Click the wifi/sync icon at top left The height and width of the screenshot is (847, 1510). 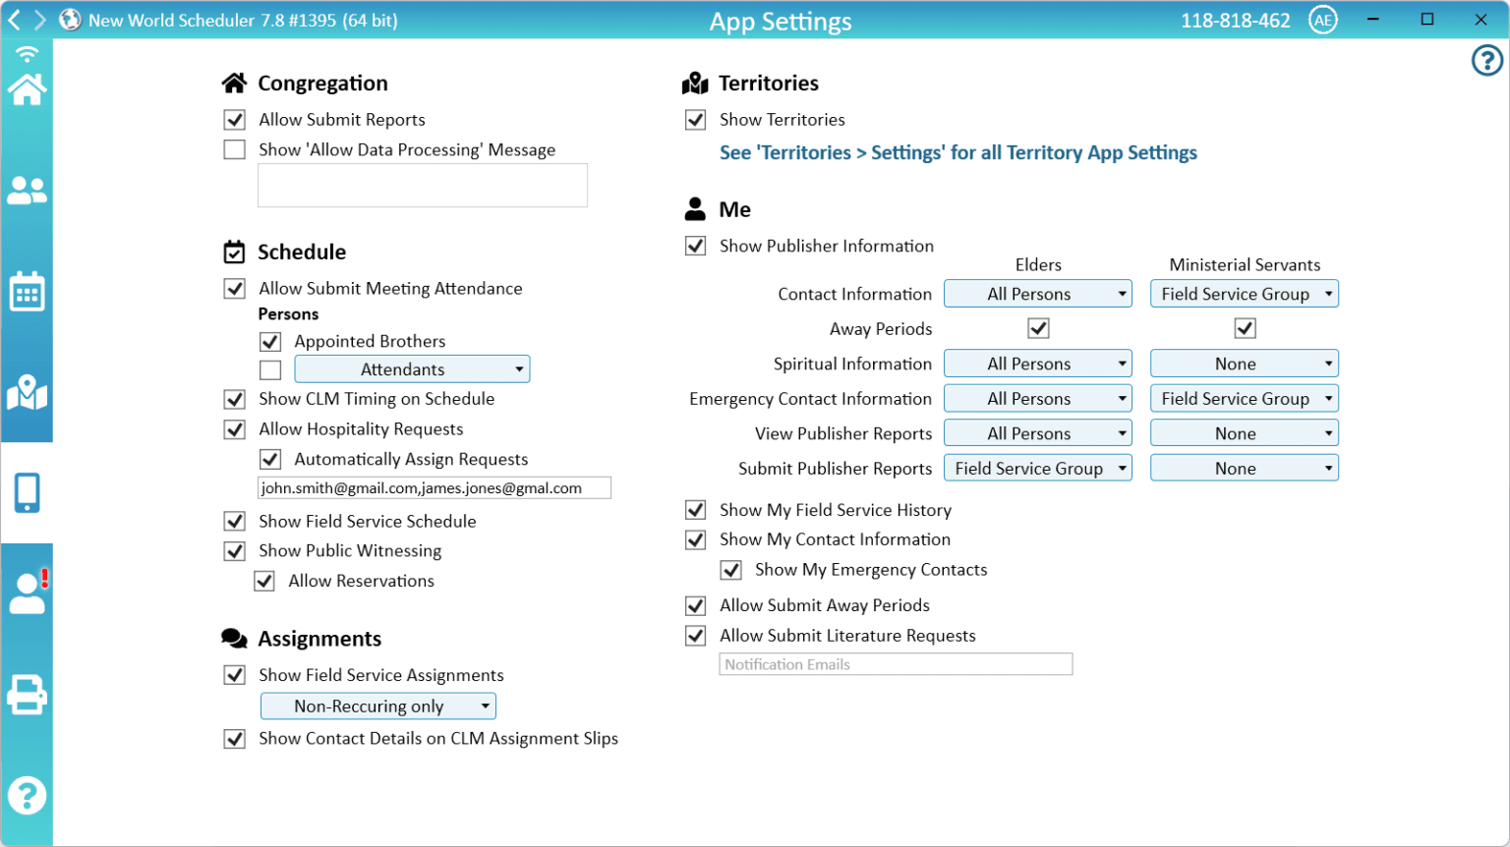(x=27, y=52)
